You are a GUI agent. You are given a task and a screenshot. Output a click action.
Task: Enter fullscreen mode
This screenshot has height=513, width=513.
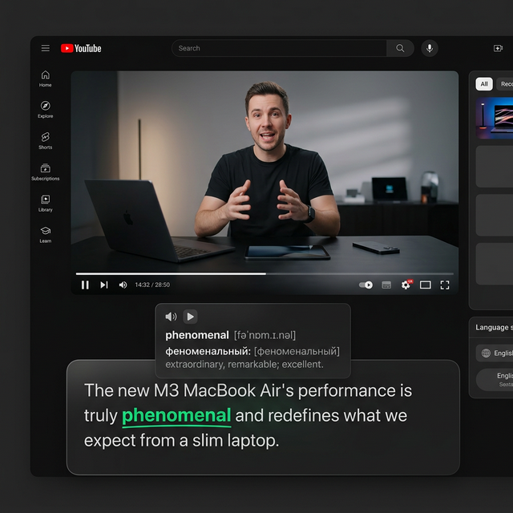[445, 285]
